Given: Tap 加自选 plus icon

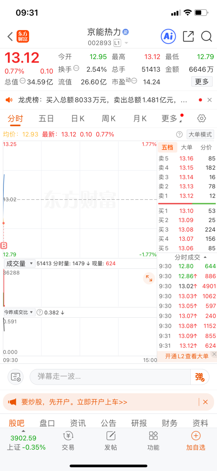Looking at the screenshot, I should pos(196,436).
